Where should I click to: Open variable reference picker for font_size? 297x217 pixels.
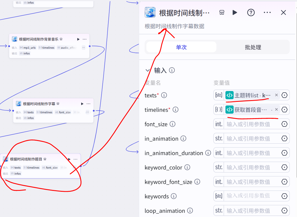point(284,124)
